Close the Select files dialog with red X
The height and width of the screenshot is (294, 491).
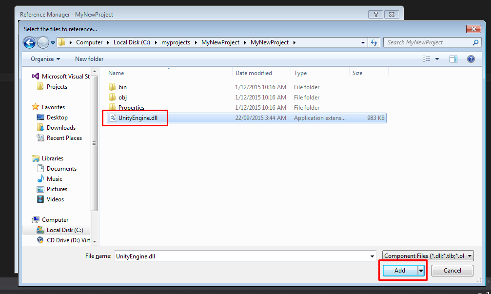click(x=473, y=29)
